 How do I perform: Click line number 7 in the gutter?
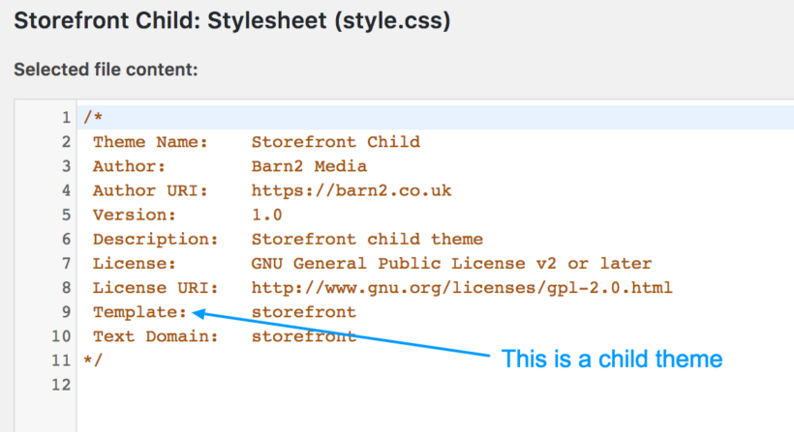tap(66, 263)
